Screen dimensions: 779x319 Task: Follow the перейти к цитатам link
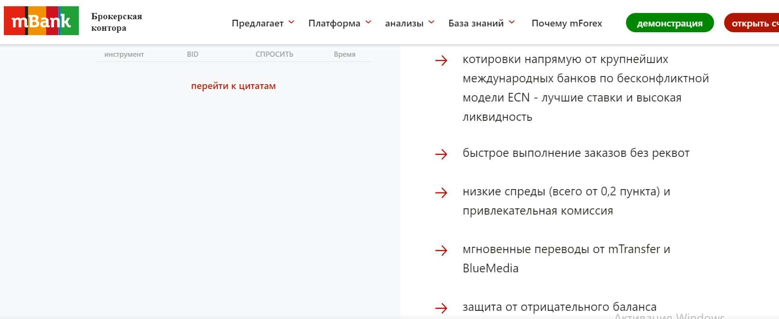(233, 86)
